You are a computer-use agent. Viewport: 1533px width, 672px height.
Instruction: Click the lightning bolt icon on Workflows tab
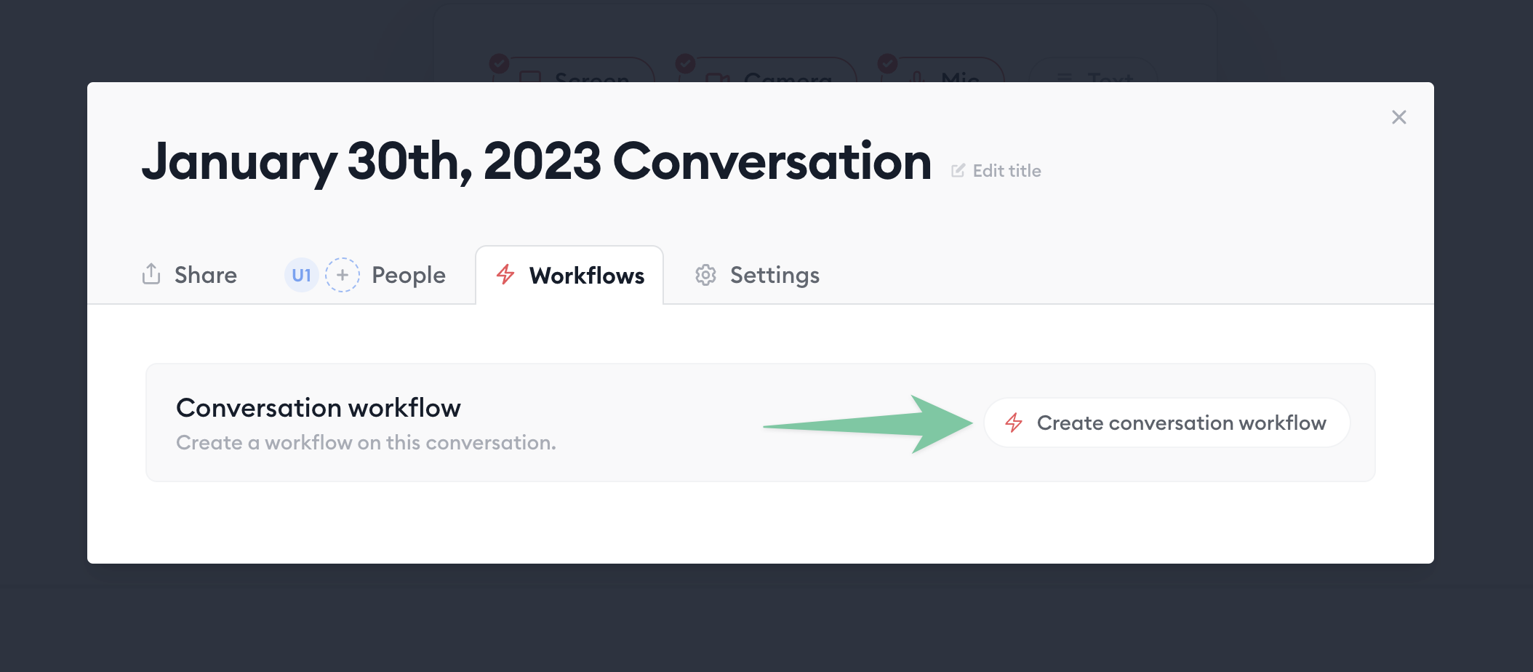pyautogui.click(x=505, y=275)
